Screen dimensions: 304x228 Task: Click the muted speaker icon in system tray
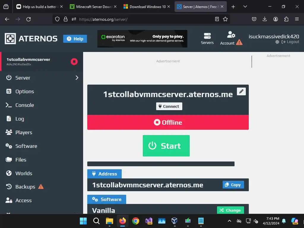pyautogui.click(x=256, y=221)
